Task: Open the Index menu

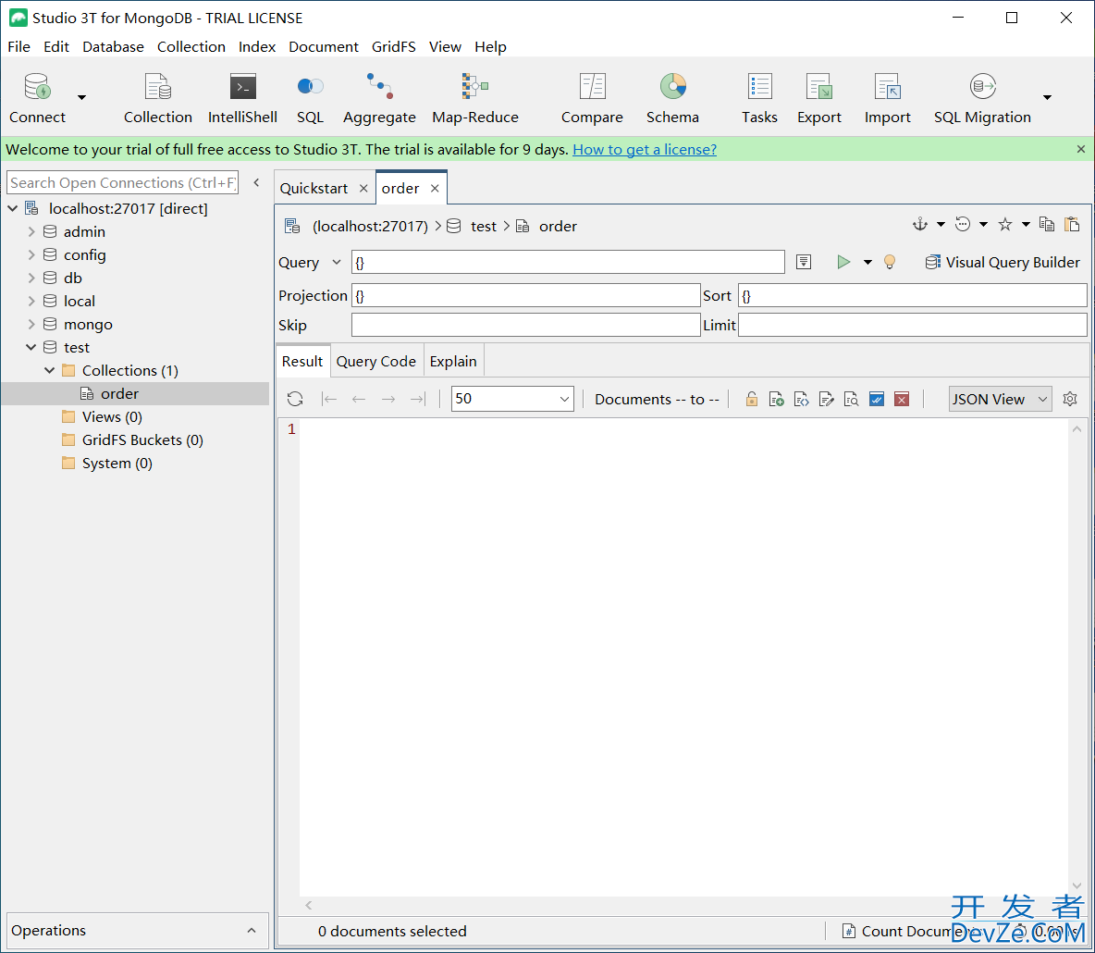Action: point(257,47)
